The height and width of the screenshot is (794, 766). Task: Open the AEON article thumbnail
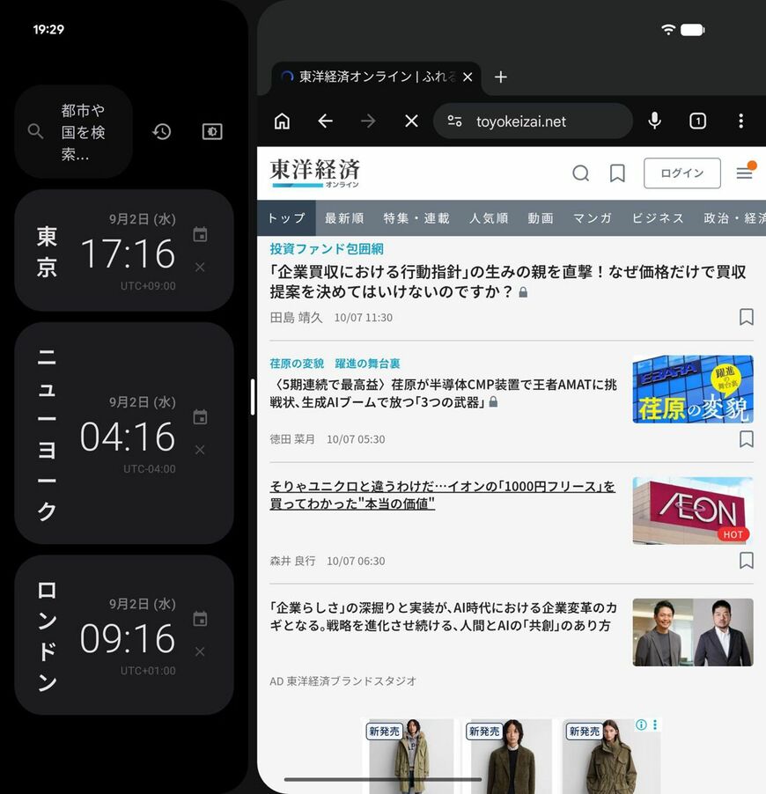tap(693, 511)
